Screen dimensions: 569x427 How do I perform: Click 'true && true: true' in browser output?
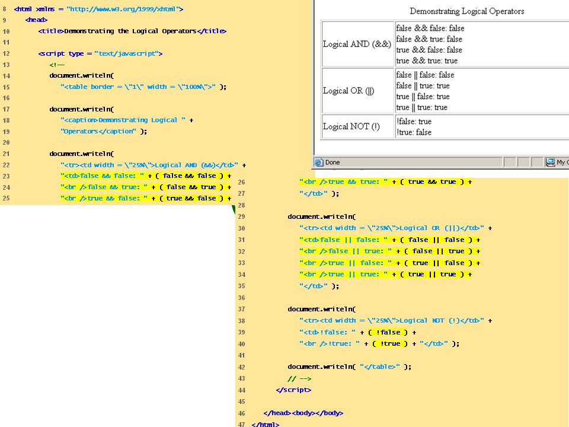tap(427, 60)
